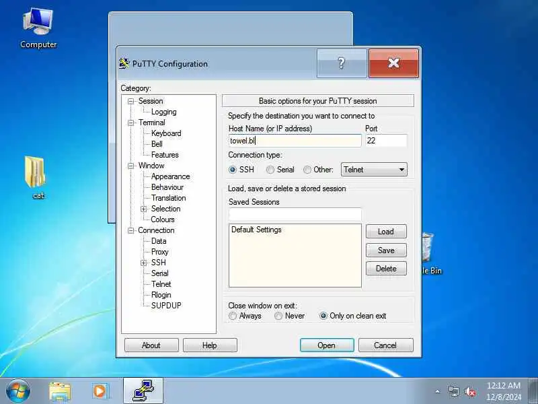The width and height of the screenshot is (538, 404).
Task: Click the Help button
Action: click(x=210, y=345)
